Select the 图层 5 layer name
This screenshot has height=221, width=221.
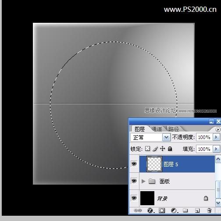pos(171,164)
